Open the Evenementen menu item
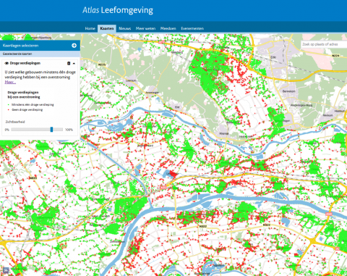 (192, 28)
